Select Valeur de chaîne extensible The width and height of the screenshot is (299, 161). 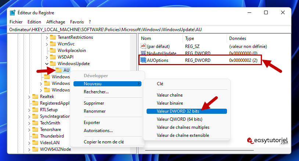pyautogui.click(x=187, y=135)
